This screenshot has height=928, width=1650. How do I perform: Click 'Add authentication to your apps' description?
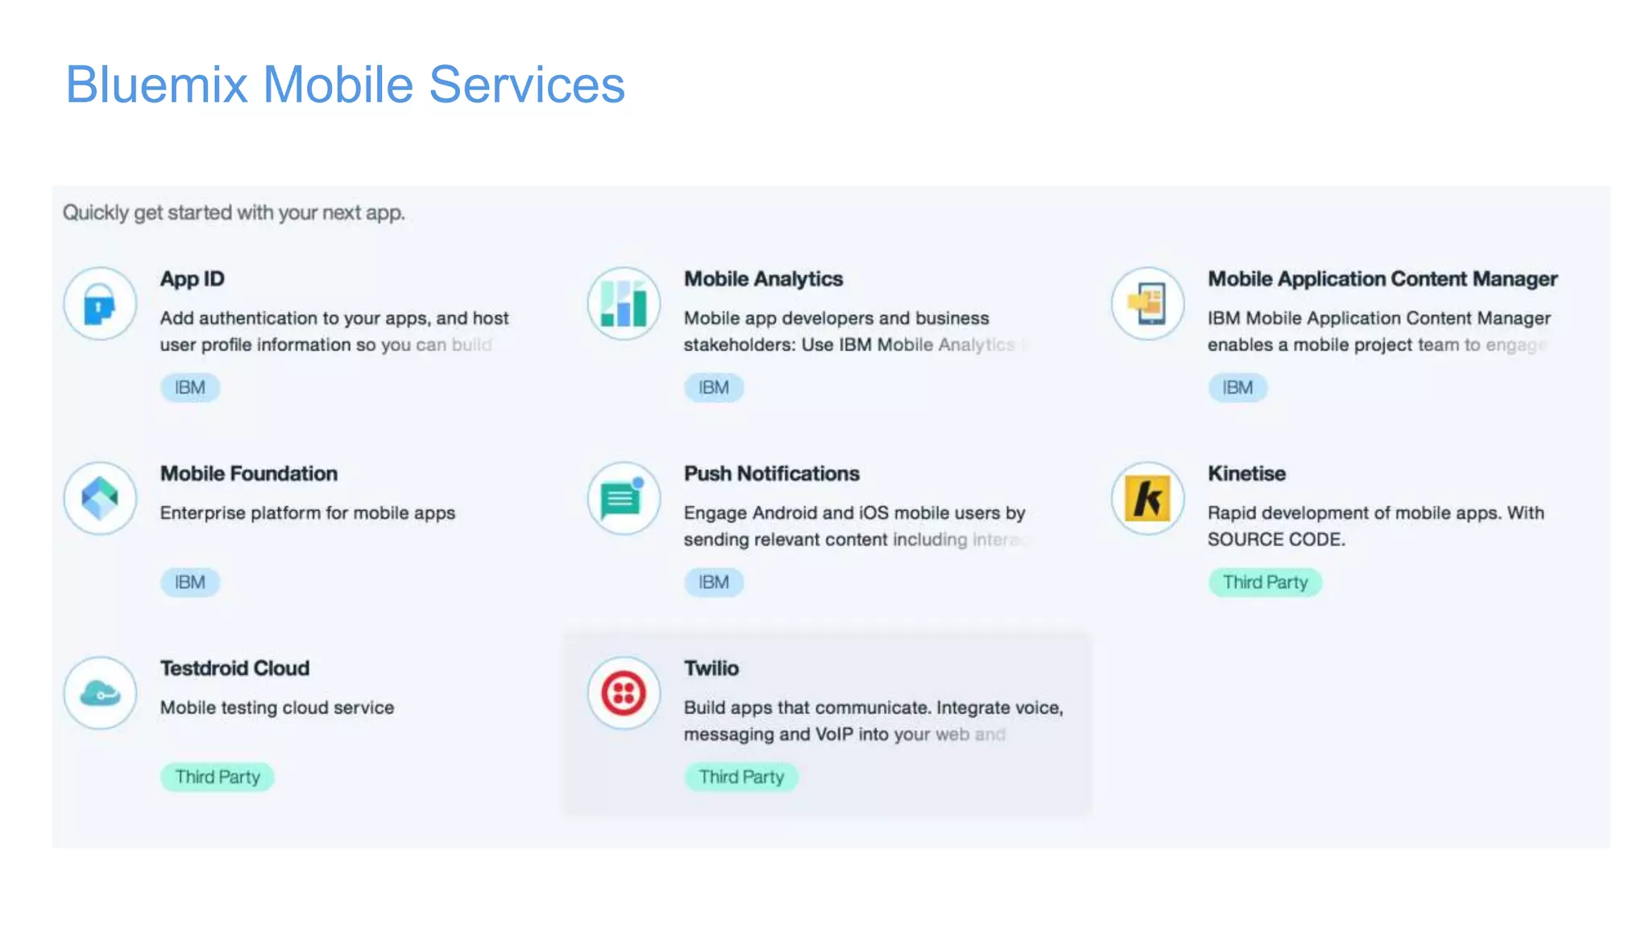click(334, 331)
